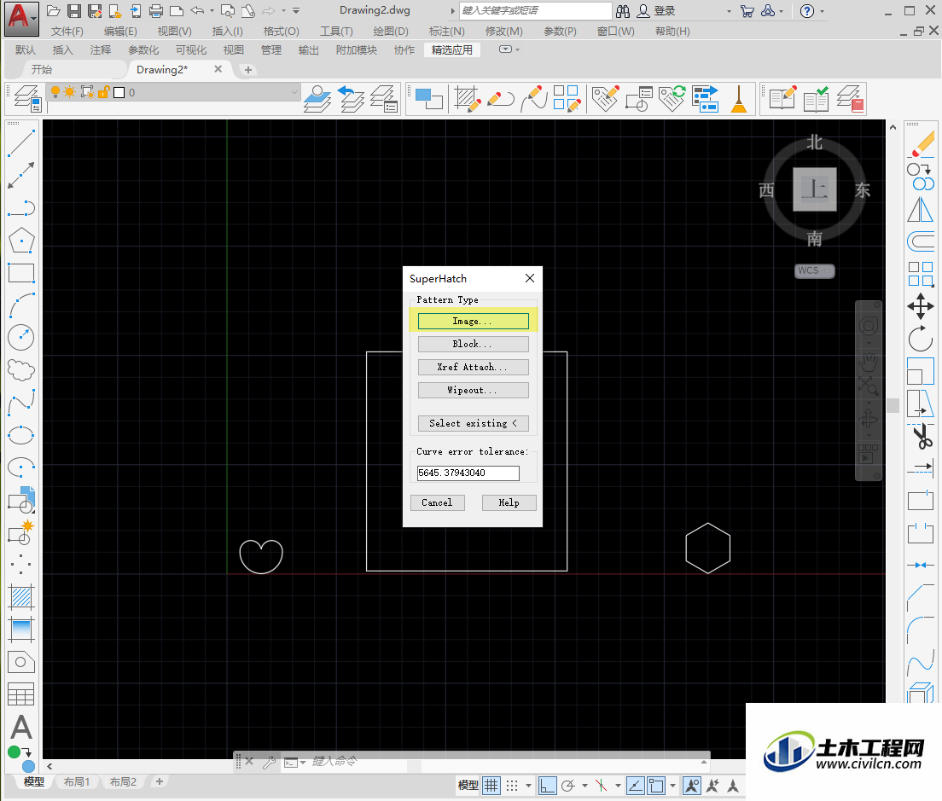The width and height of the screenshot is (942, 801).
Task: Click the orange broom cleanup icon
Action: 738,98
